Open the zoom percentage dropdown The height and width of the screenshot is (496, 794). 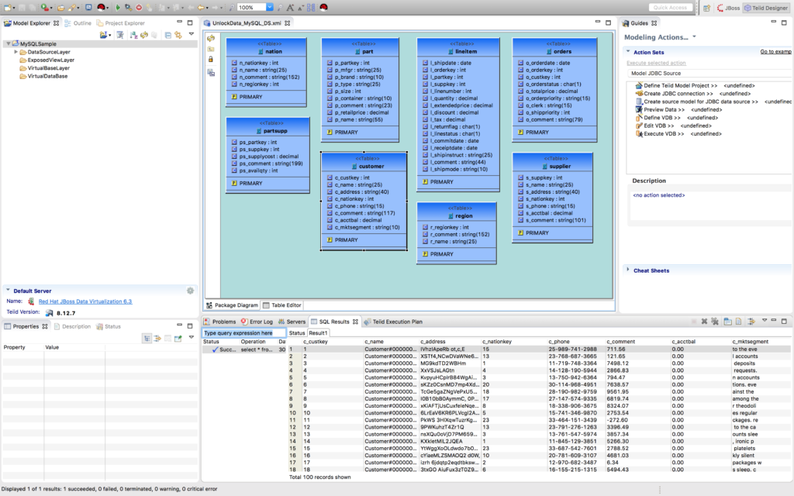(269, 7)
